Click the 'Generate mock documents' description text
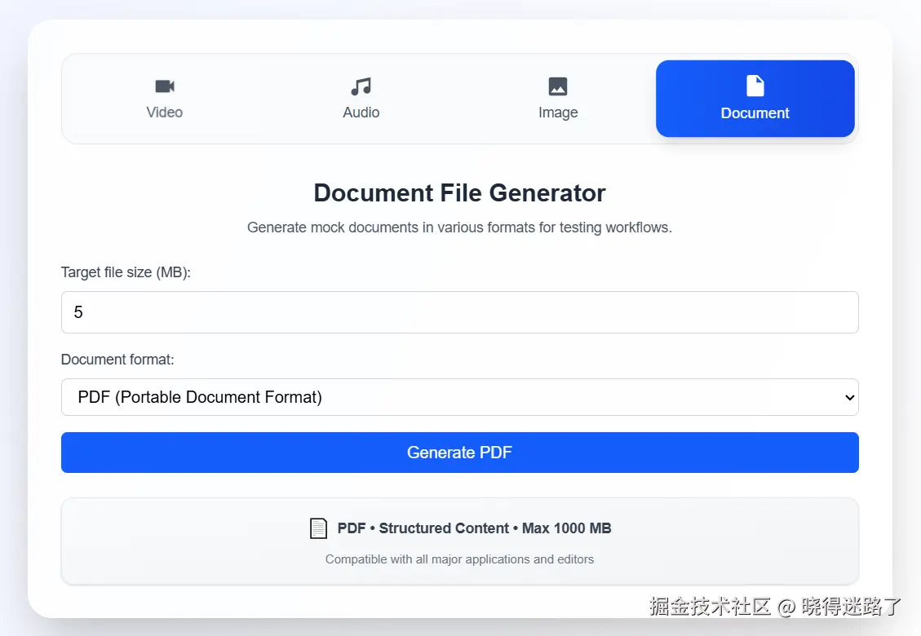Image resolution: width=921 pixels, height=636 pixels. (x=460, y=227)
